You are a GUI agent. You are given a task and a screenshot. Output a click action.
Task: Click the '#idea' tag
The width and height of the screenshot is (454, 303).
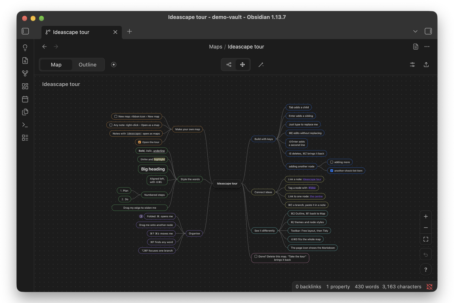(312, 188)
